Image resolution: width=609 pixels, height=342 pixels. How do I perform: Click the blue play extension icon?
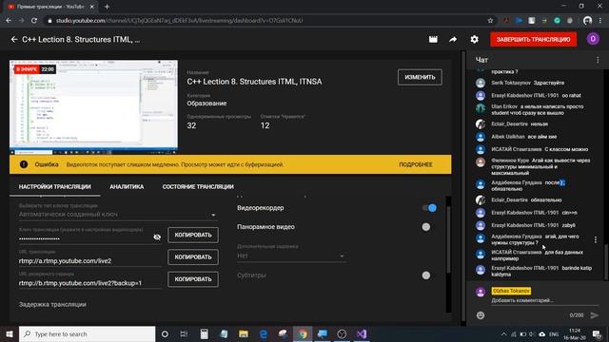(x=519, y=21)
